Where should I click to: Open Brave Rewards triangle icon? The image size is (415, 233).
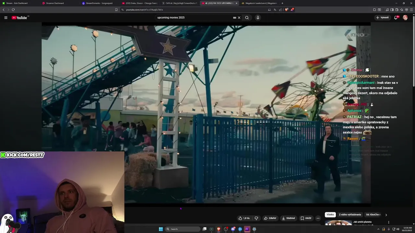coord(292,10)
